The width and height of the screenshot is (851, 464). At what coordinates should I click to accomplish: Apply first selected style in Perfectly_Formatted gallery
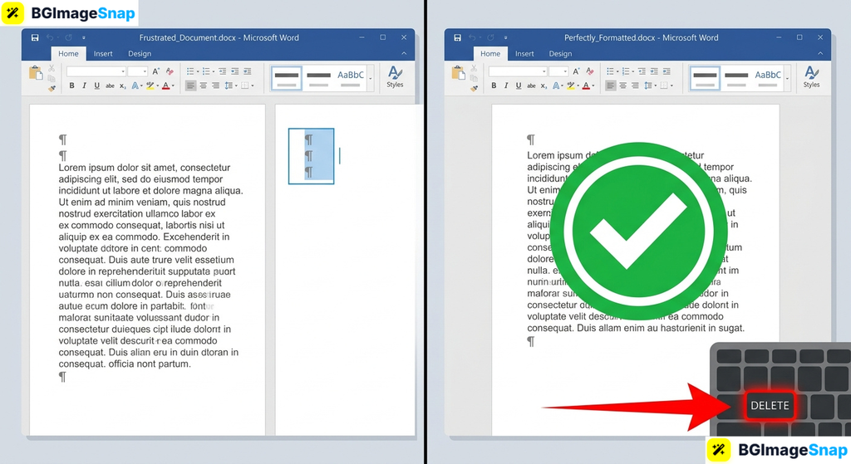705,78
